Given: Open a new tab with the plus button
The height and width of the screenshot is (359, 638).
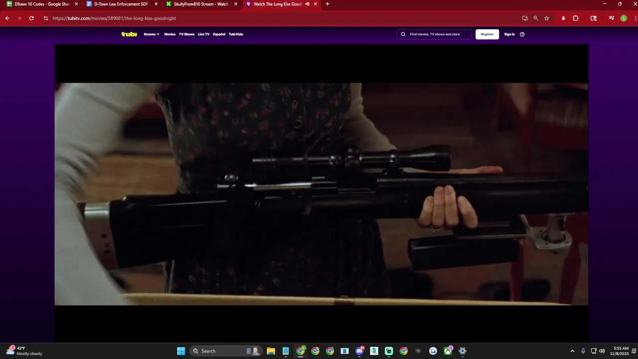Looking at the screenshot, I should tap(327, 4).
